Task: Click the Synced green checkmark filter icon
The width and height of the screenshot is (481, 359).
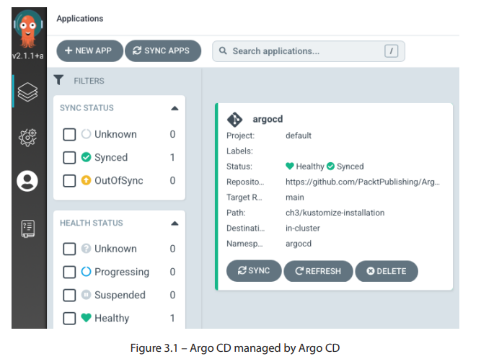Action: pos(87,157)
